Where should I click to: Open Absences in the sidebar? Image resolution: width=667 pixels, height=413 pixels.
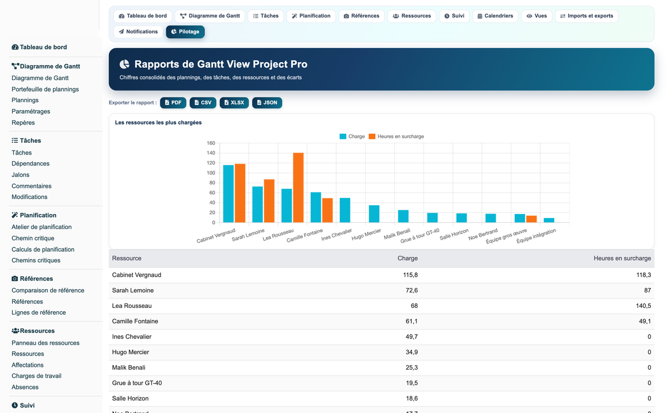pyautogui.click(x=25, y=387)
